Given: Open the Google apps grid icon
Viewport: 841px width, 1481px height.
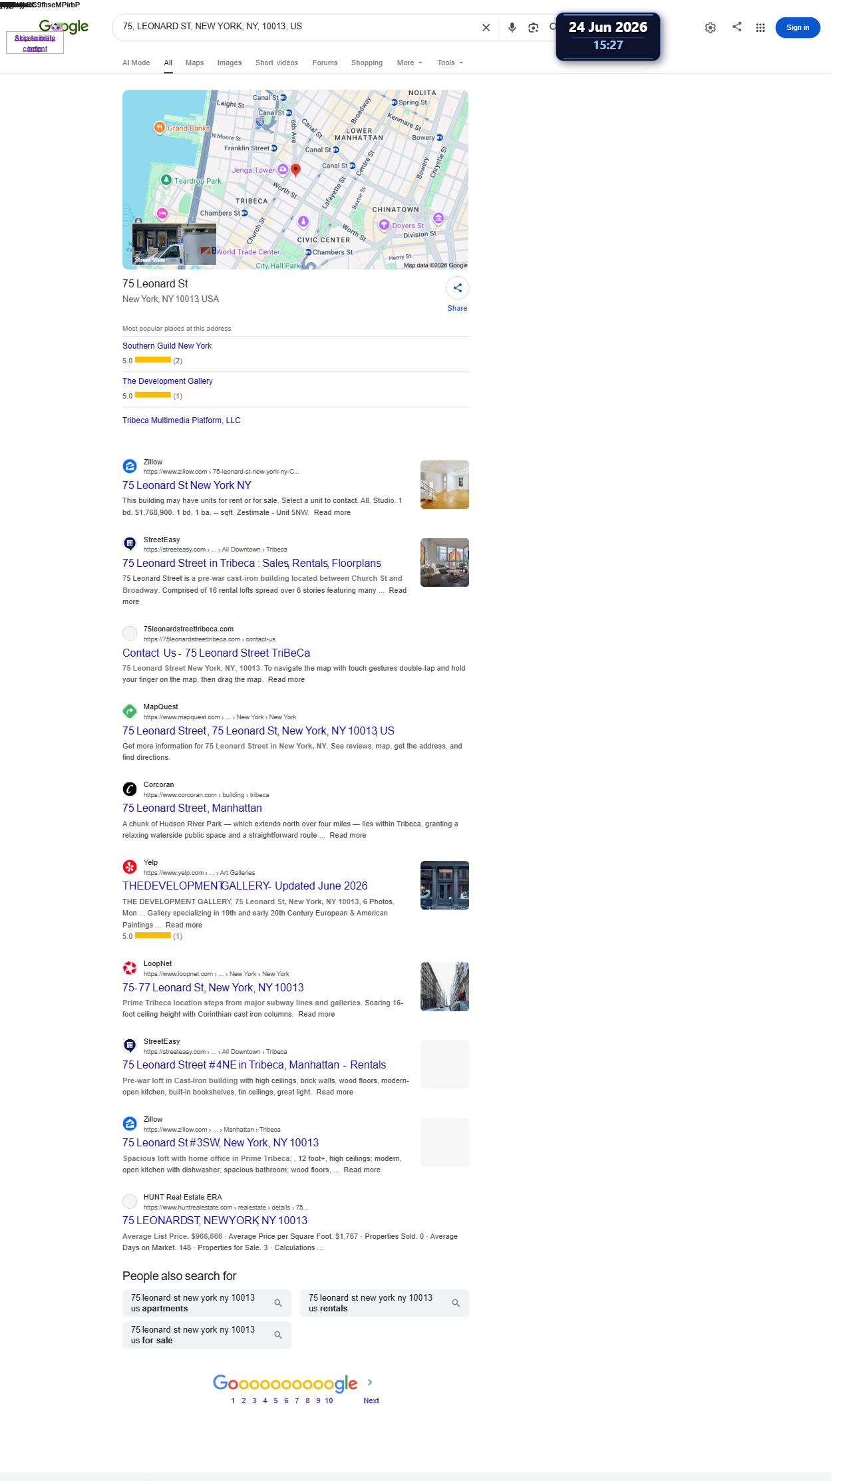Looking at the screenshot, I should pyautogui.click(x=760, y=27).
